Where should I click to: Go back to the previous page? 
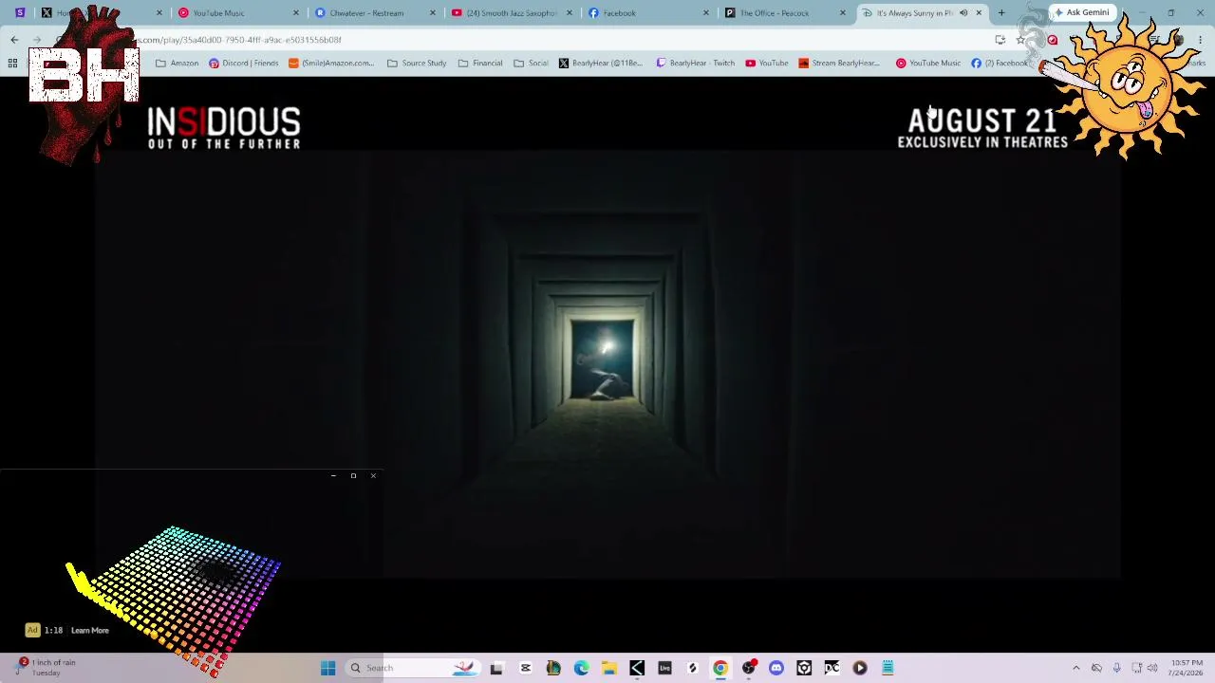coord(14,40)
